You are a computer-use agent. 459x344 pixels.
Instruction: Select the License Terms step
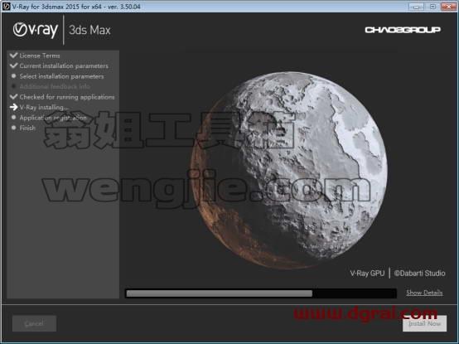pyautogui.click(x=40, y=56)
